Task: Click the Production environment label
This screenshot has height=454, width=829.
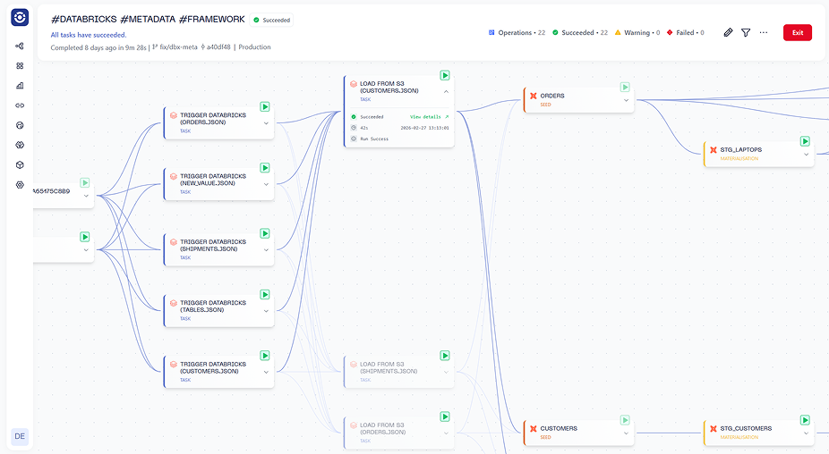Action: 254,47
